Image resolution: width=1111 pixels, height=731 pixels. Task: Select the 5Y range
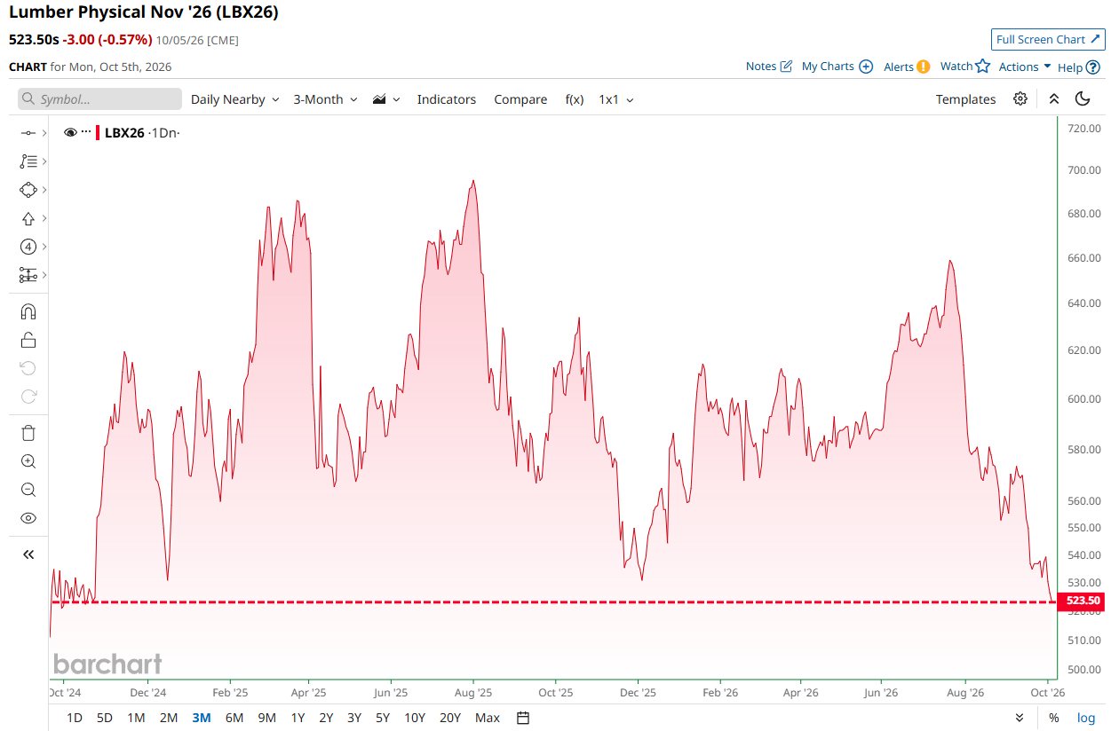tap(383, 718)
